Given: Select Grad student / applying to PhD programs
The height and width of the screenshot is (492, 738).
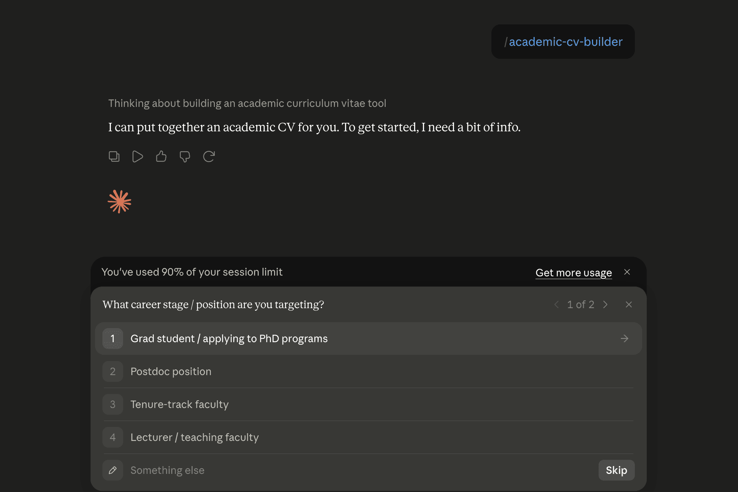Looking at the screenshot, I should (369, 338).
